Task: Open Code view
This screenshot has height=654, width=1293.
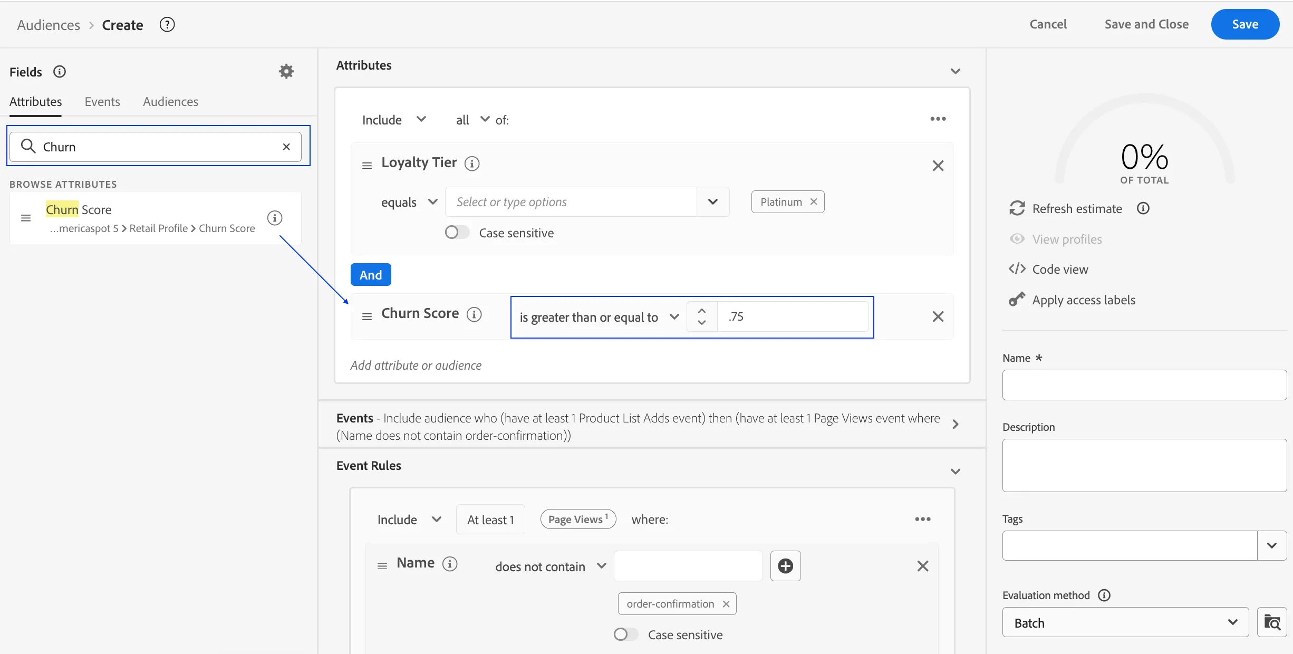Action: pos(1060,270)
